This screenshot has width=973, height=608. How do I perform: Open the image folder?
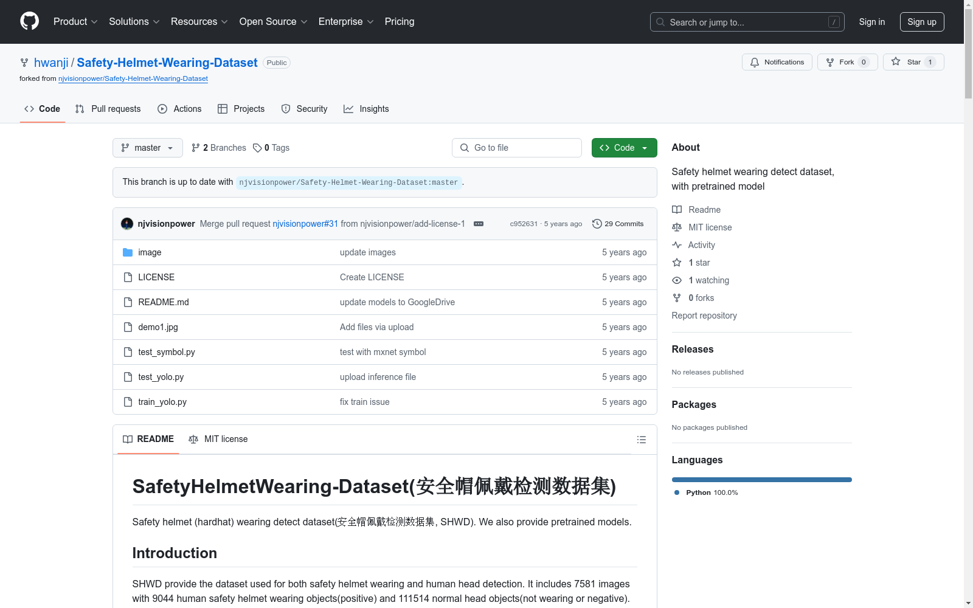point(150,252)
